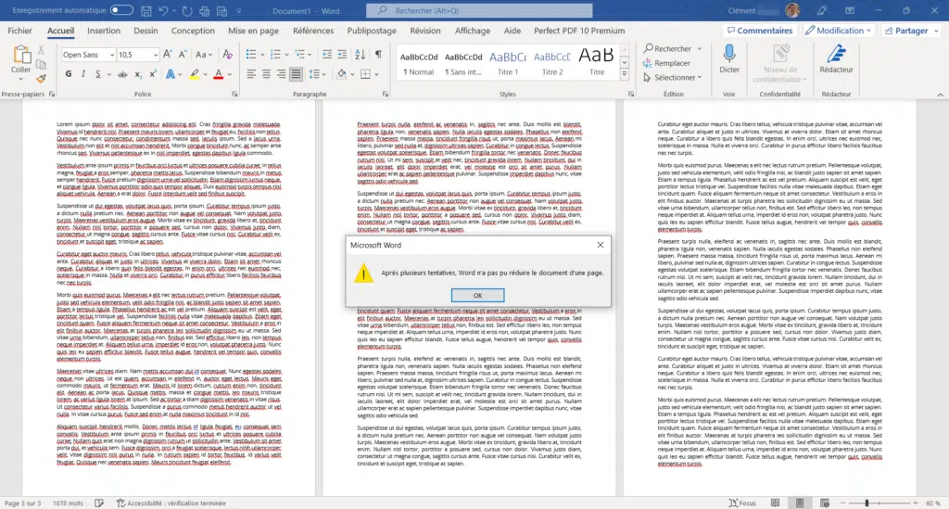The width and height of the screenshot is (949, 509).
Task: Center align text
Action: click(x=266, y=74)
